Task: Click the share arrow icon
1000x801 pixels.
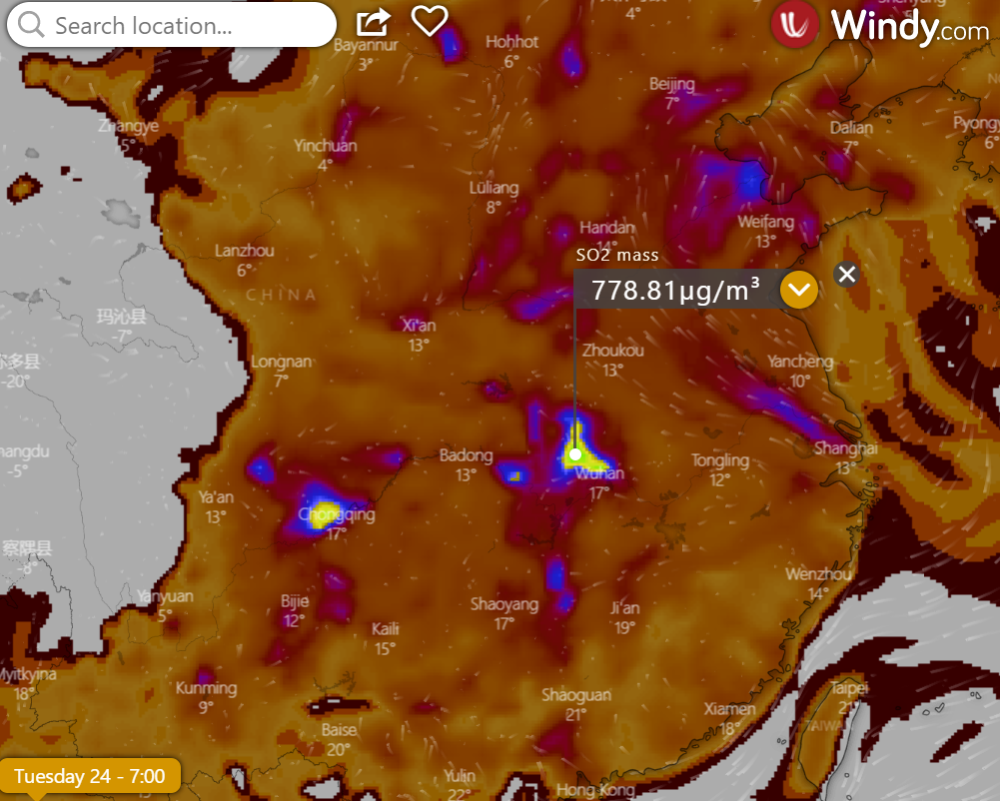Action: pos(373,21)
